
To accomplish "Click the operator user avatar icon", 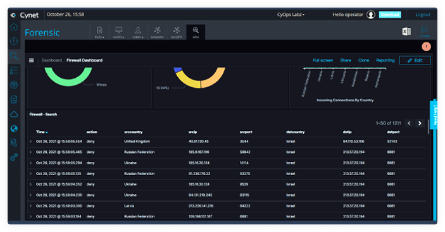I will coord(371,15).
